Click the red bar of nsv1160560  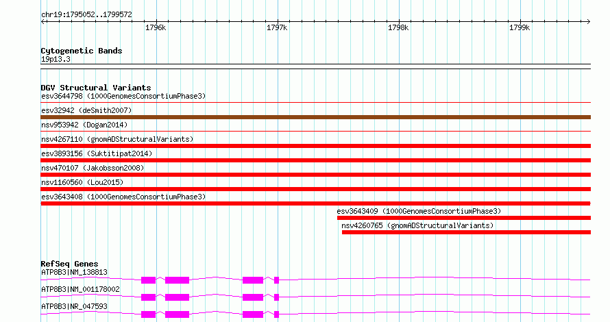tap(315, 189)
